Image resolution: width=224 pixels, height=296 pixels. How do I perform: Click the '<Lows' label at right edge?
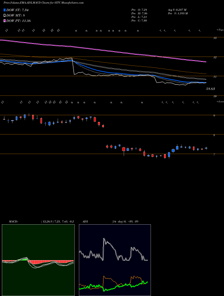click(x=220, y=101)
